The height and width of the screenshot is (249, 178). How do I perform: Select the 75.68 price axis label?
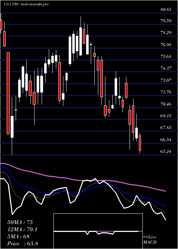[166, 57]
